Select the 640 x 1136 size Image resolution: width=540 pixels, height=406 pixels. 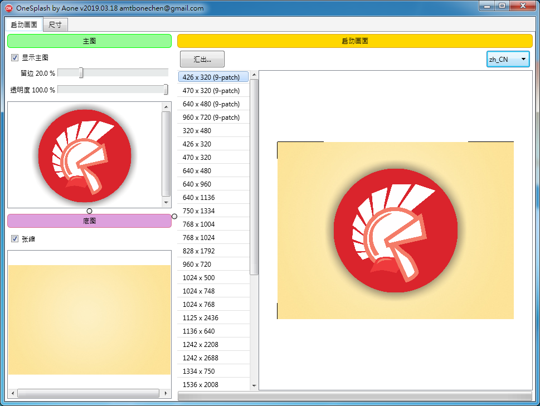[213, 198]
